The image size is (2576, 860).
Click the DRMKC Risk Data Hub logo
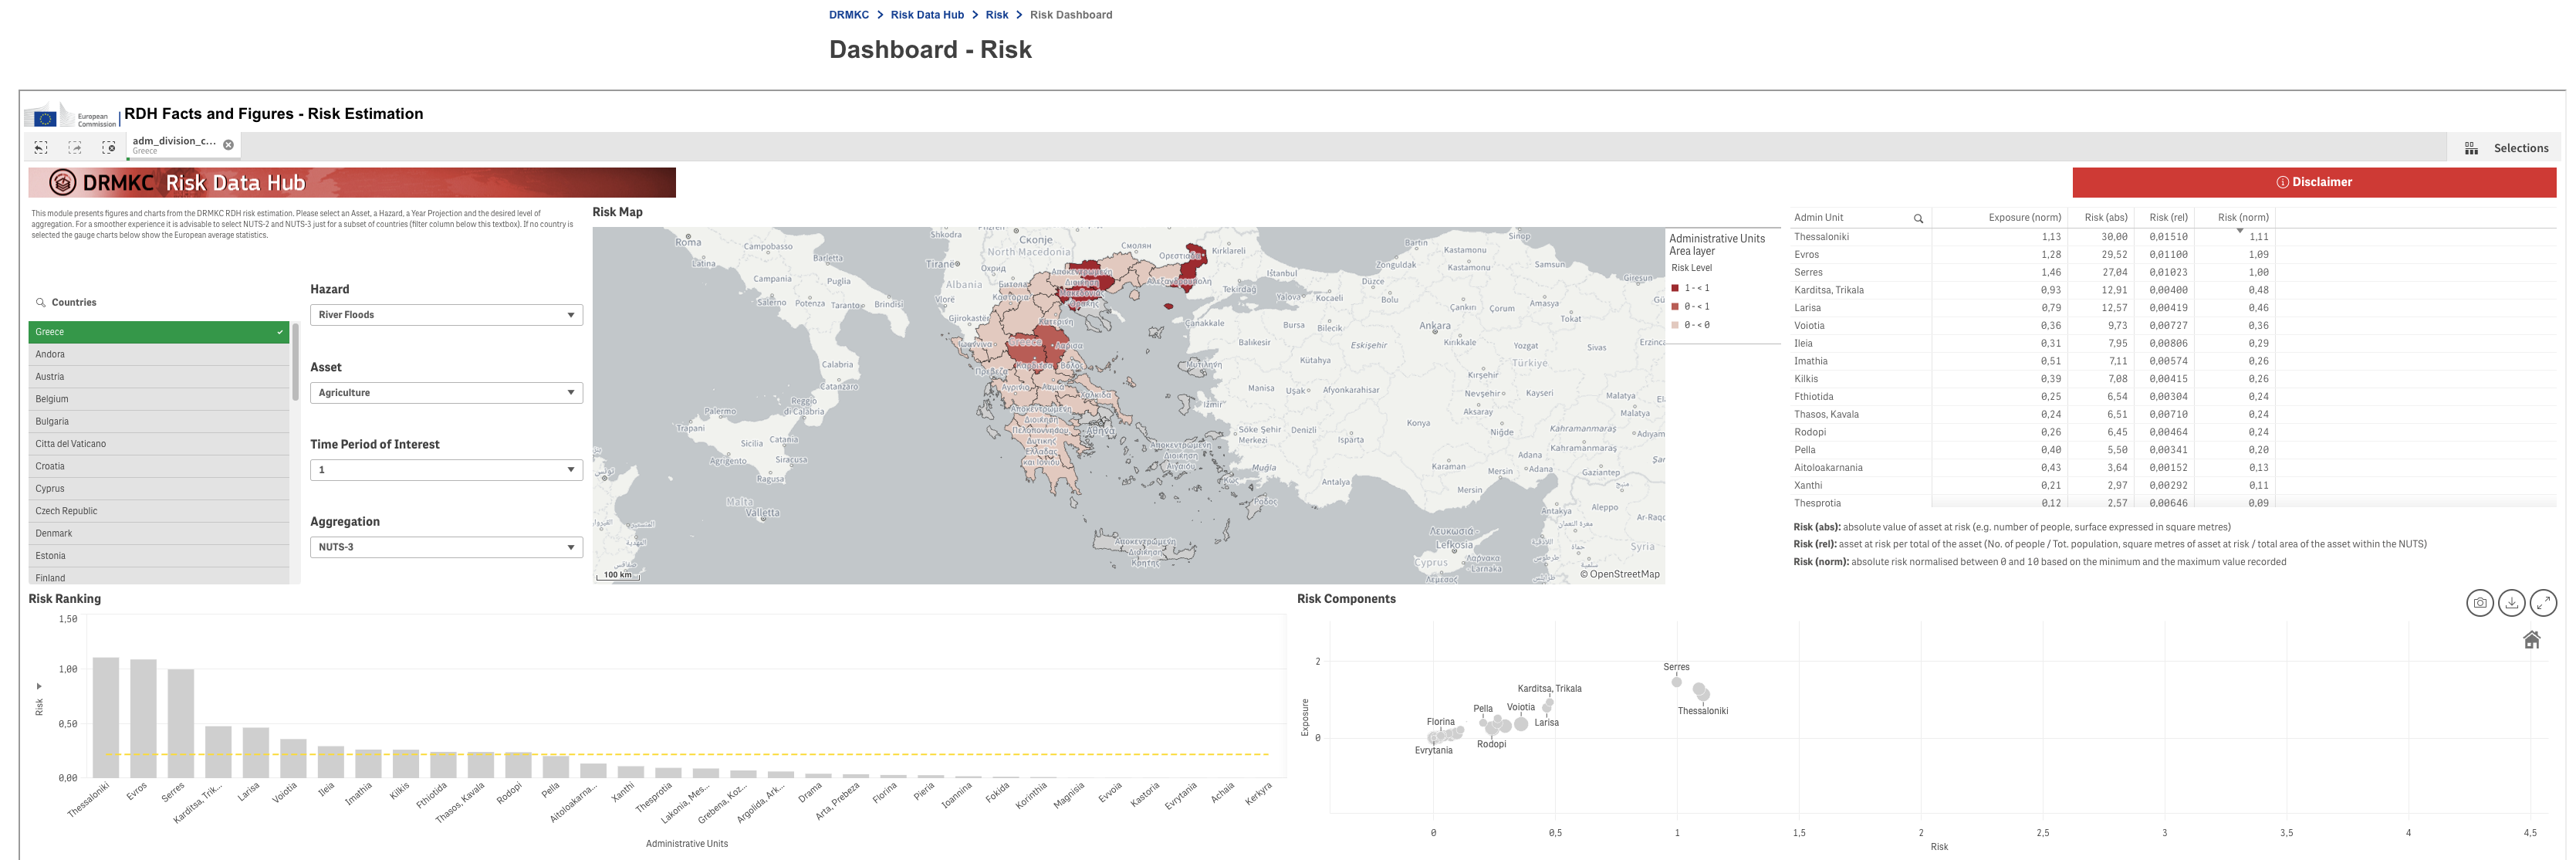point(352,182)
